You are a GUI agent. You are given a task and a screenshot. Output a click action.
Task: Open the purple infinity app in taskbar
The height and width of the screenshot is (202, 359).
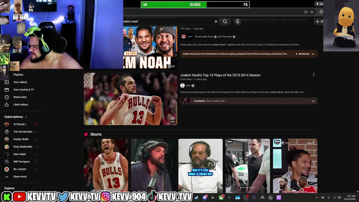(279, 198)
